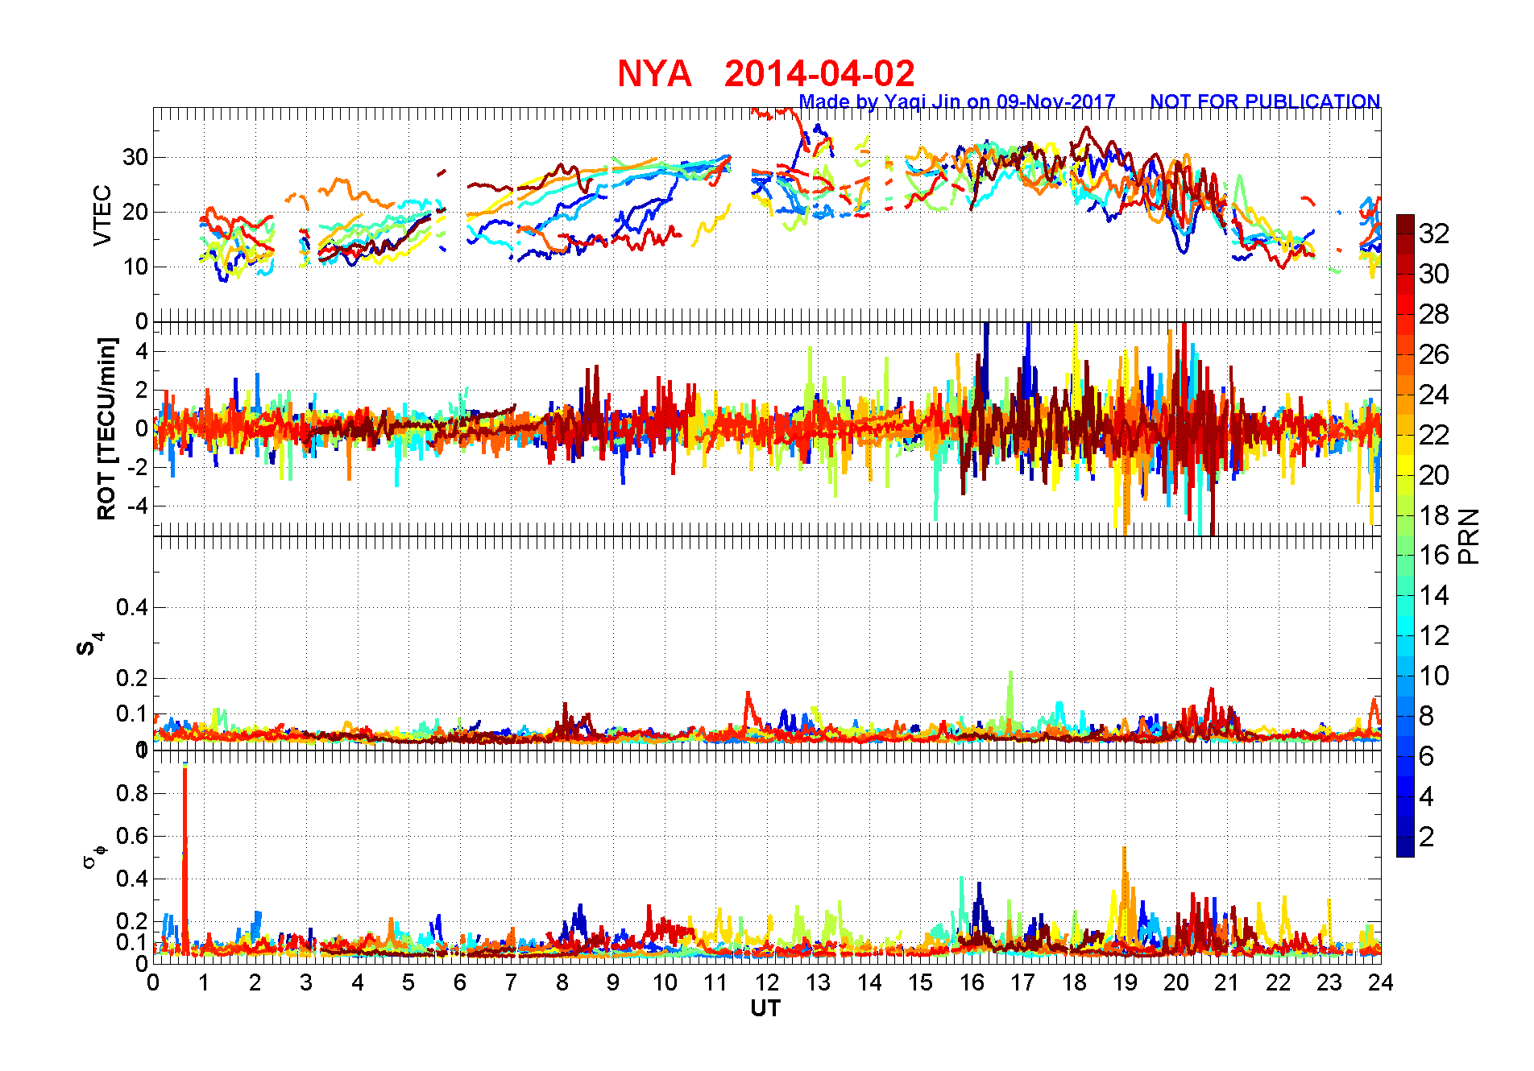Click colorbar tick label 26
The height and width of the screenshot is (1071, 1534).
pyautogui.click(x=1434, y=354)
